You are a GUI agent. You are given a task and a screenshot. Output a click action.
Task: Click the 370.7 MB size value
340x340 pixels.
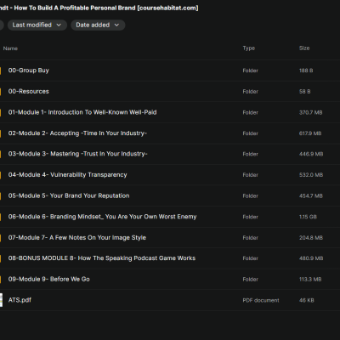311,112
